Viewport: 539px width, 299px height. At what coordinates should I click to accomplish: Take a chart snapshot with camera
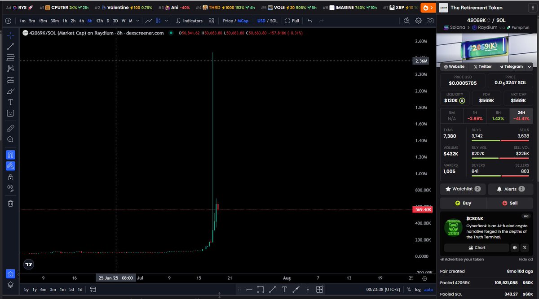430,21
